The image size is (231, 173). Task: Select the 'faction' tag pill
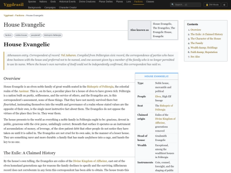tap(8, 35)
